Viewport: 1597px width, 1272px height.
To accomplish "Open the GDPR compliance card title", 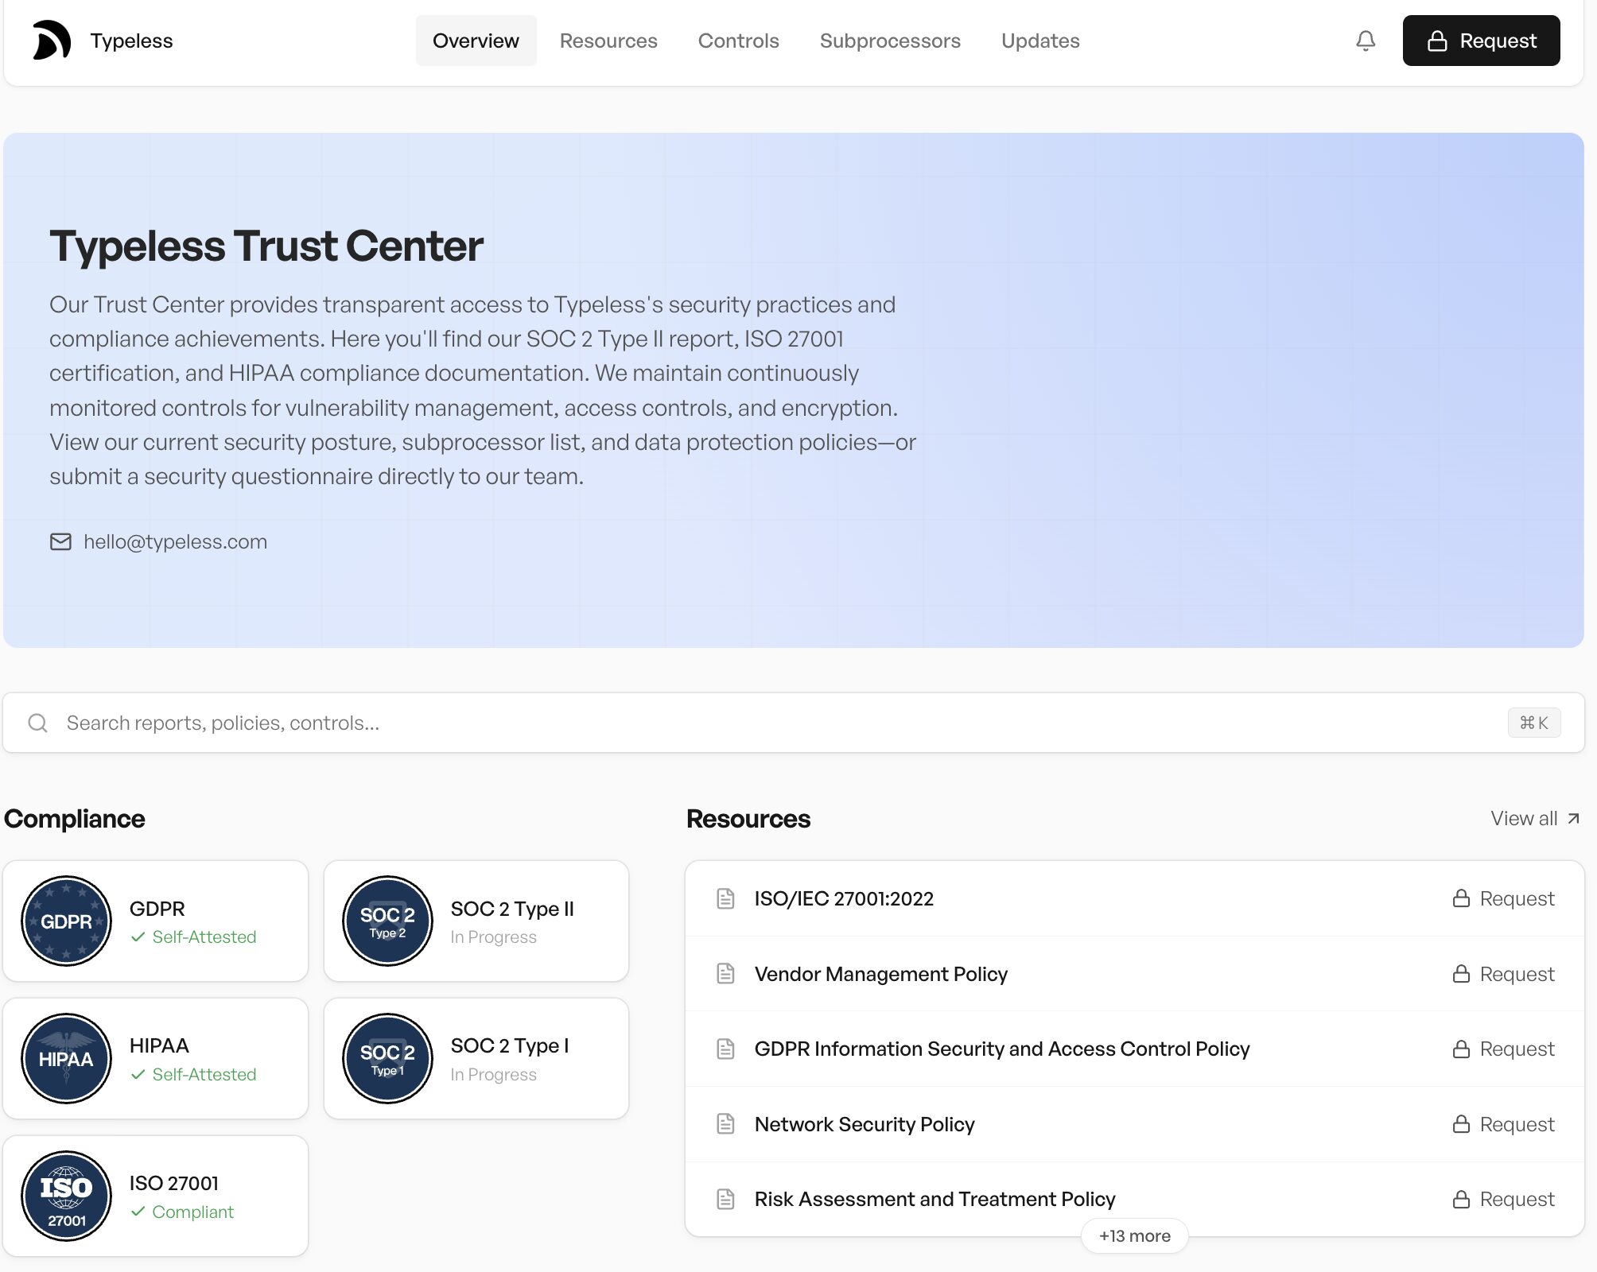I will [157, 909].
